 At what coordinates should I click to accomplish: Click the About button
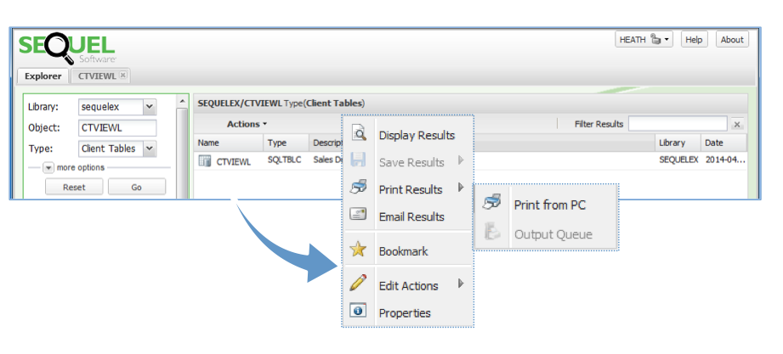point(732,40)
